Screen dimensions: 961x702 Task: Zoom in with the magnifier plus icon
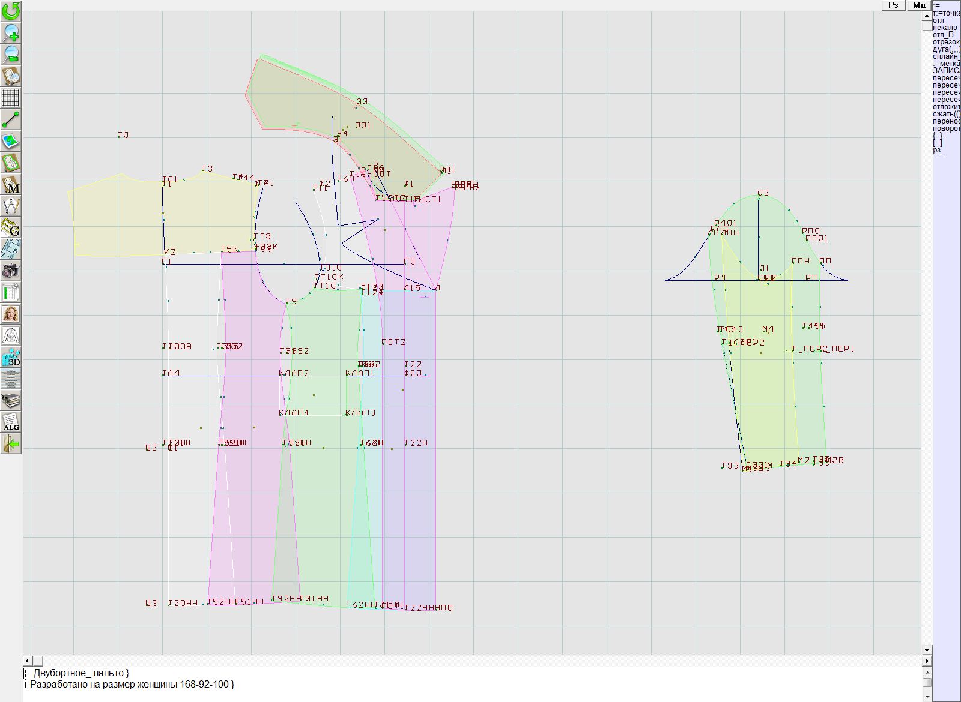click(x=11, y=32)
